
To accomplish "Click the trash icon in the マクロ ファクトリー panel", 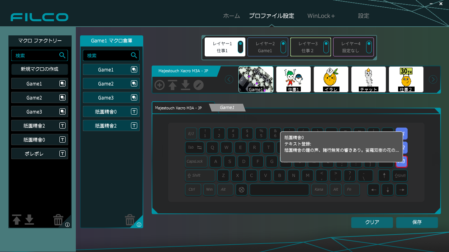I will (58, 220).
